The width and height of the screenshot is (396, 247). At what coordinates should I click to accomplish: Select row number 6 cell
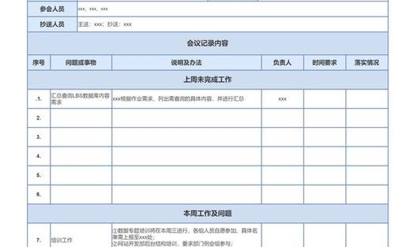pos(39,194)
